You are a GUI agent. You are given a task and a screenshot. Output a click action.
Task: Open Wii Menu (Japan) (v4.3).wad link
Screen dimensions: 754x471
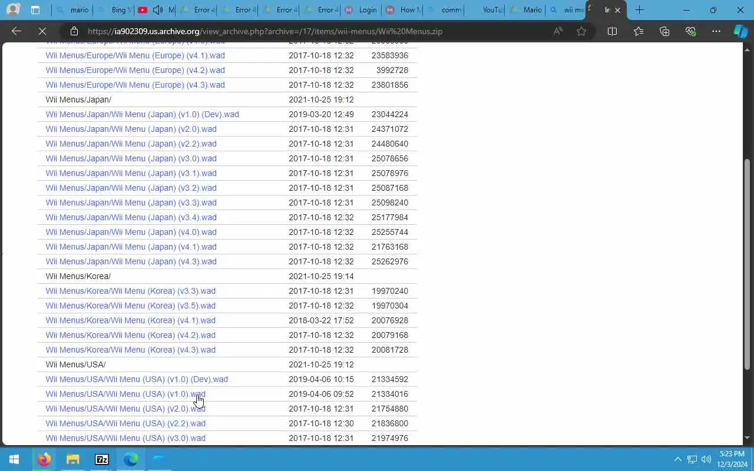(x=131, y=261)
